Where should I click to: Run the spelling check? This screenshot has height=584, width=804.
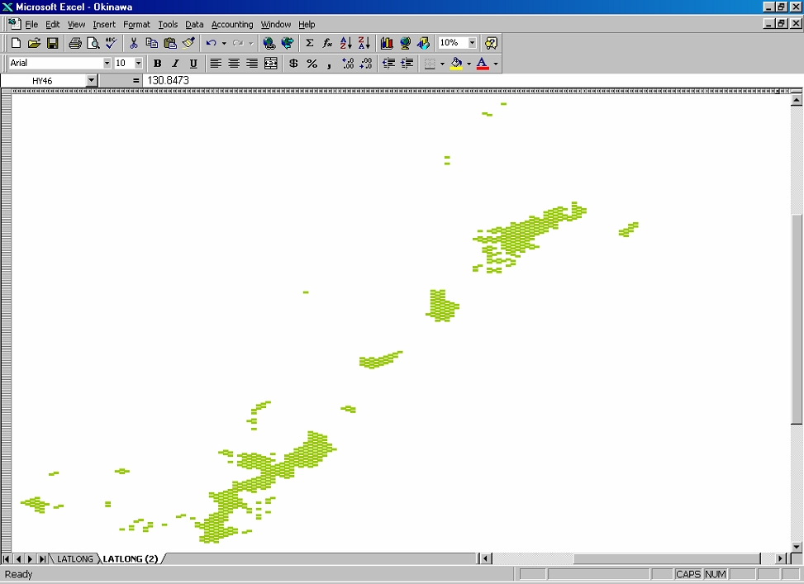pos(112,43)
